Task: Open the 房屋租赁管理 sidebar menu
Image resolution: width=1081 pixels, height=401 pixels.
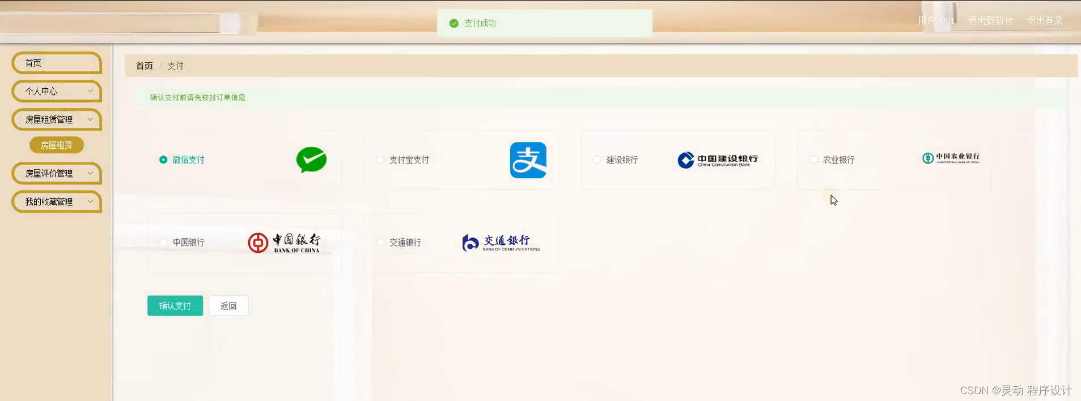Action: (57, 119)
